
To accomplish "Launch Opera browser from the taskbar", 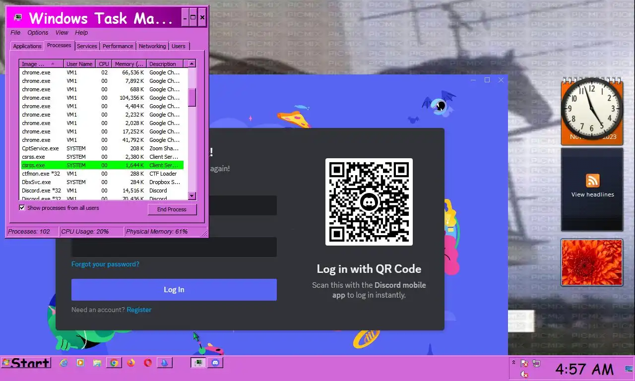I will [148, 363].
